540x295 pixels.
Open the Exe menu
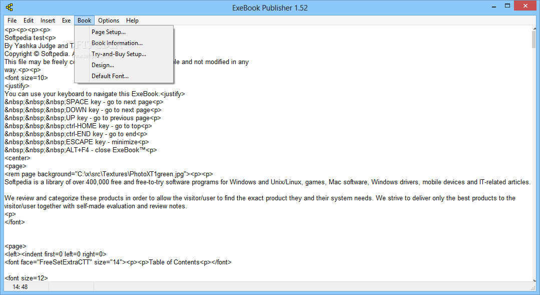[x=66, y=21]
